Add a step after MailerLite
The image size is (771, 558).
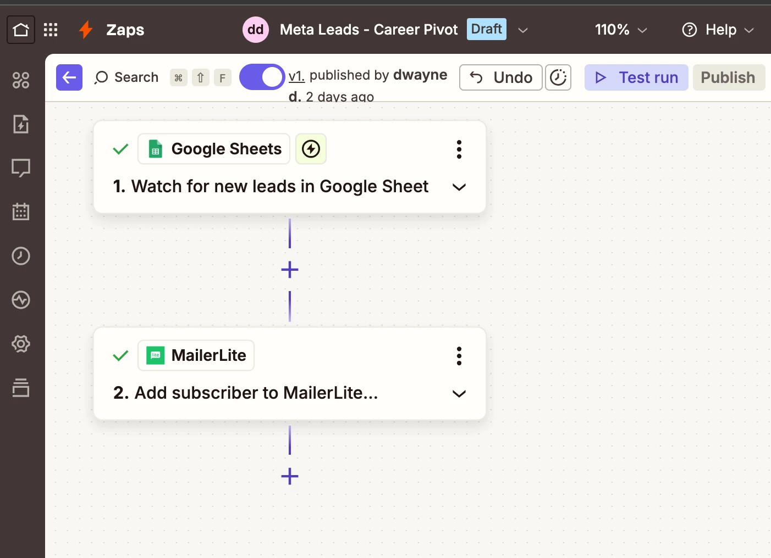point(290,476)
